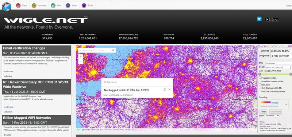
Task: Click the BSSID input field
Action: pyautogui.click(x=278, y=67)
